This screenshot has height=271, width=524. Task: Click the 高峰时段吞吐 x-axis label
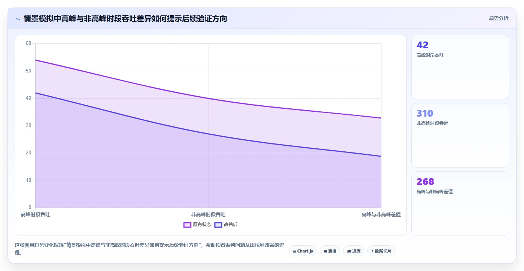coord(35,214)
